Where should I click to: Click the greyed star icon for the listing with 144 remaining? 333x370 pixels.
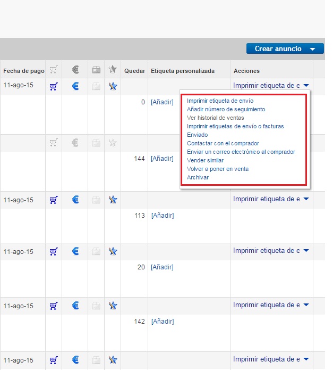pos(113,143)
